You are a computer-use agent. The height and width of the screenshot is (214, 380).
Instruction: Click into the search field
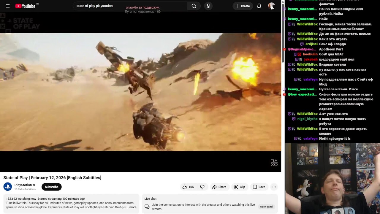click(x=130, y=6)
